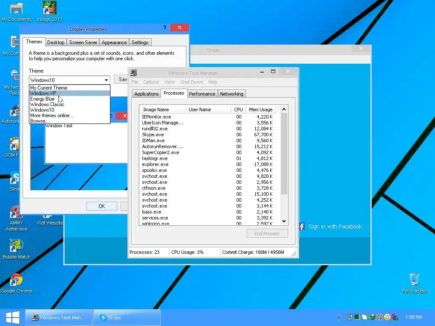Click the End Process button

267,233
